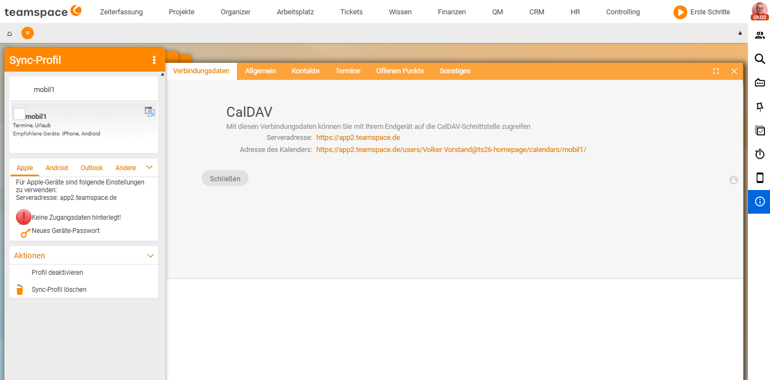This screenshot has width=770, height=380.
Task: Open the stopwatch timer icon in sidebar
Action: (x=760, y=154)
